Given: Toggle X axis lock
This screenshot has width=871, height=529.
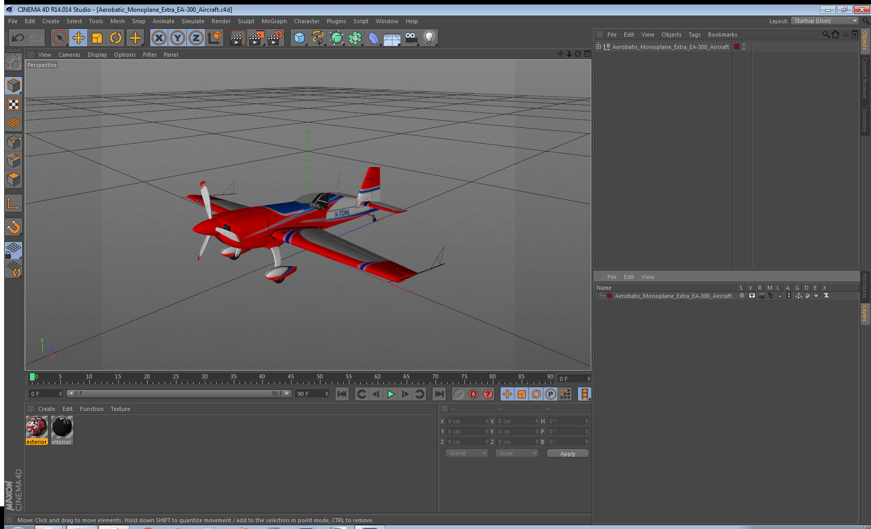Looking at the screenshot, I should pyautogui.click(x=159, y=38).
